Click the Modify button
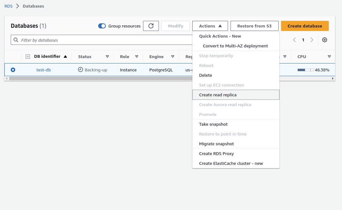 176,26
